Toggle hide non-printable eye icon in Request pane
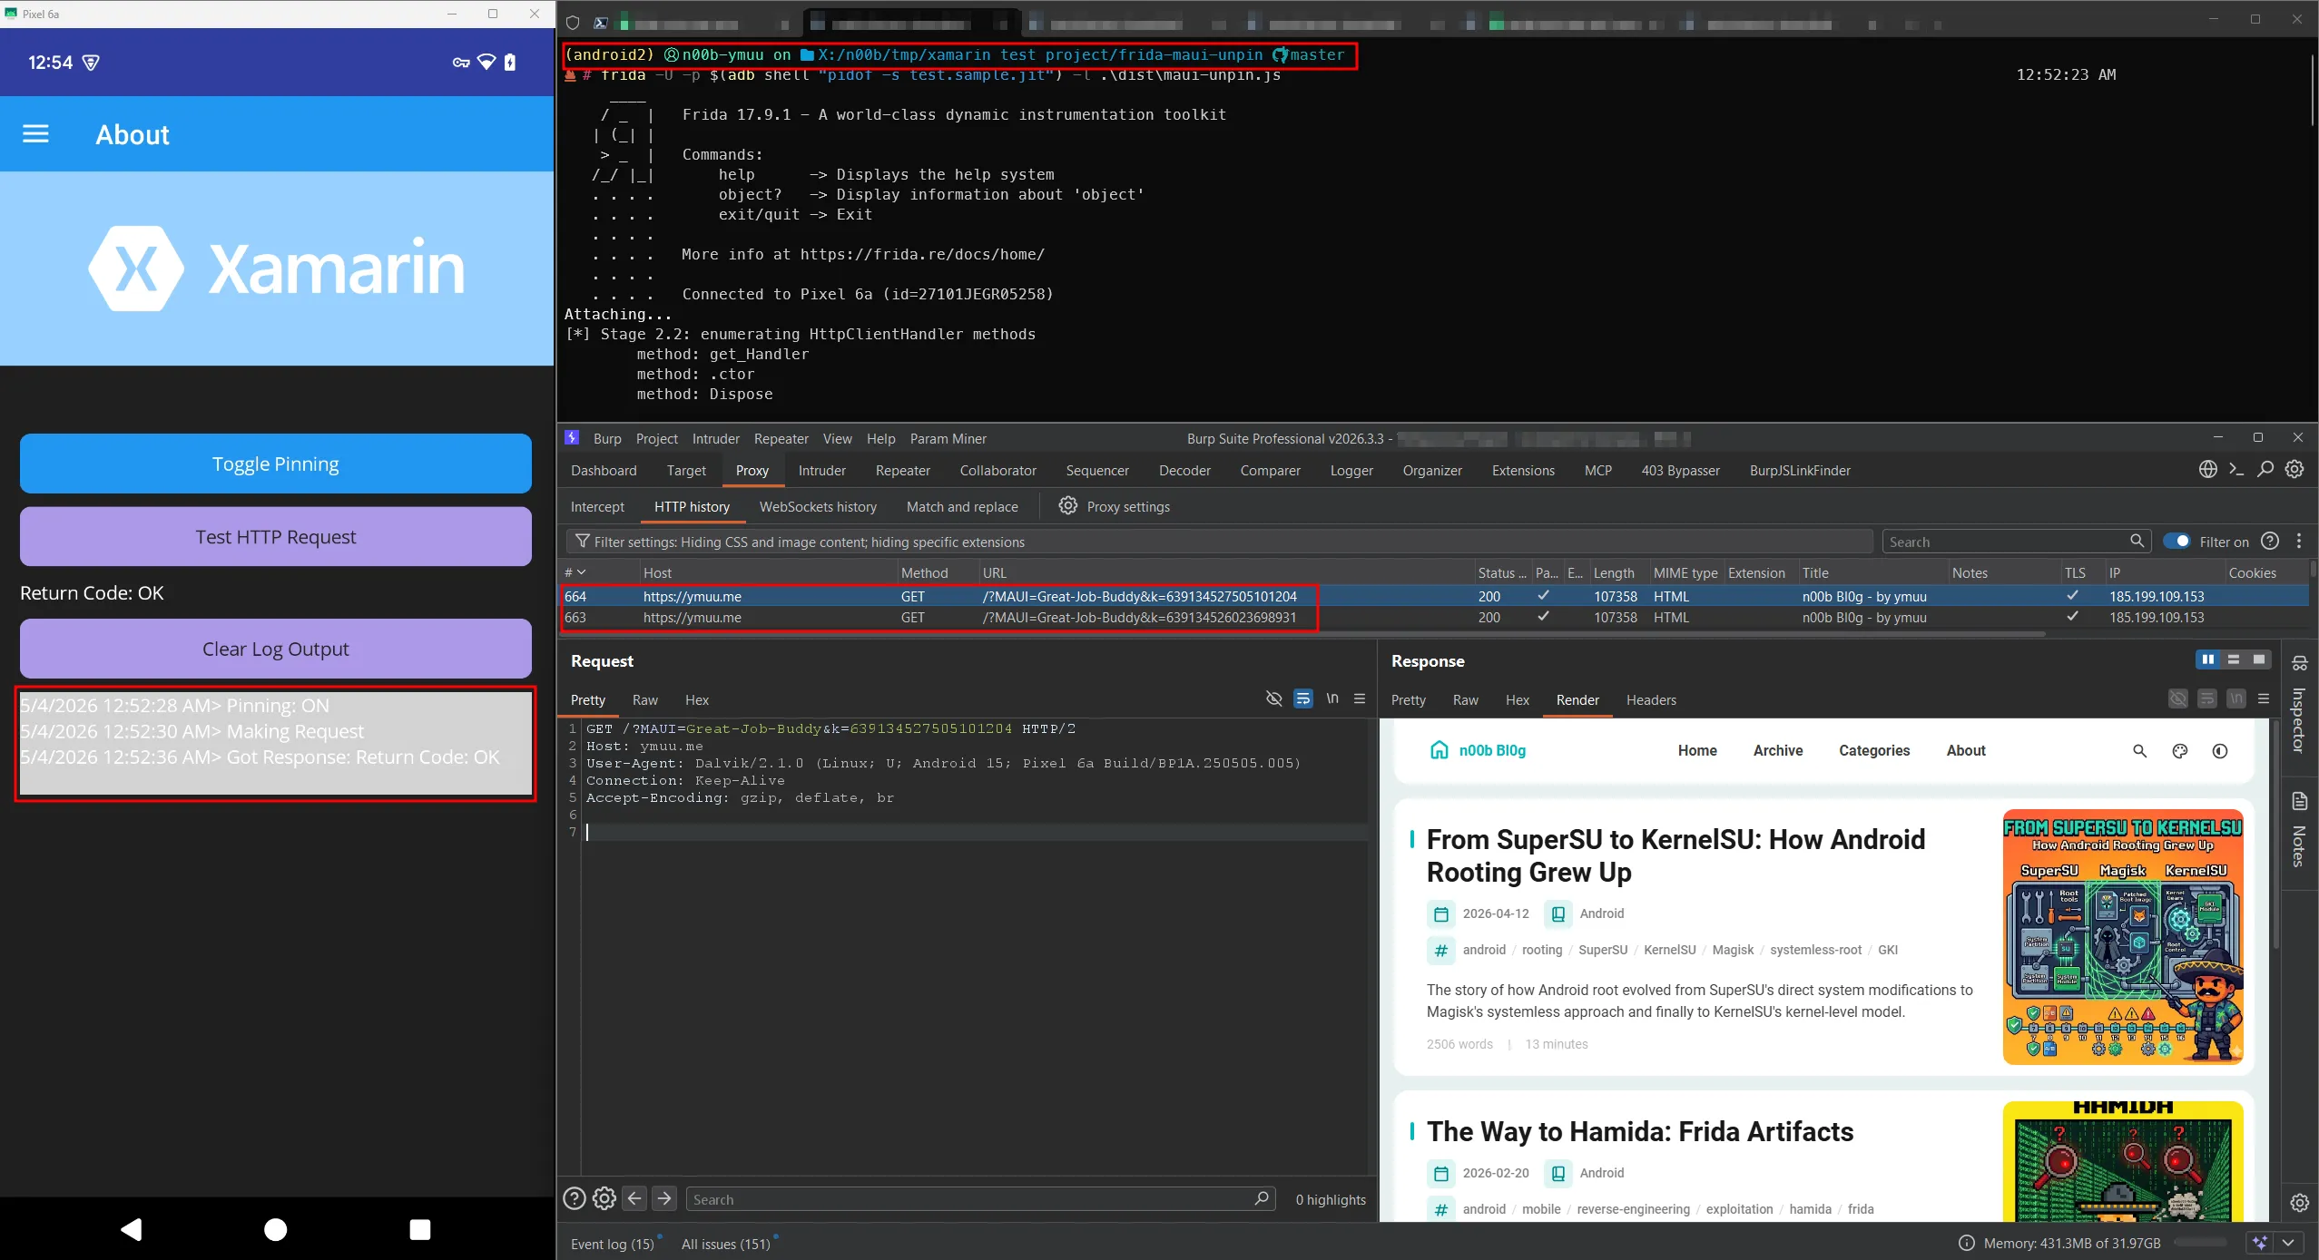 pos(1273,698)
